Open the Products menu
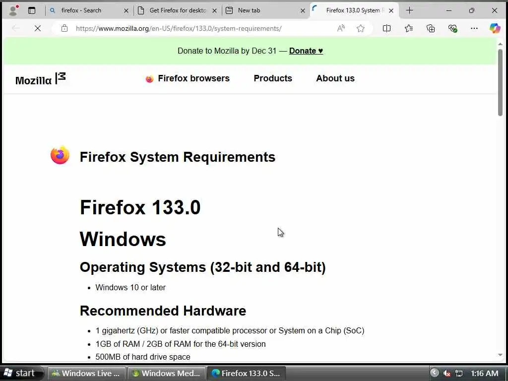508x381 pixels. point(273,78)
